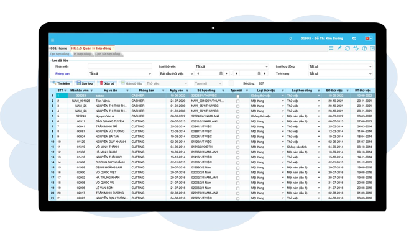Tick the Tạo mới checkbox for row 5
Image resolution: width=414 pixels, height=233 pixels.
point(237,116)
